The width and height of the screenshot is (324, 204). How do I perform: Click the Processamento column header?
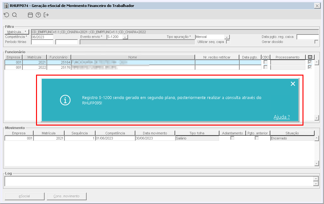(288, 57)
